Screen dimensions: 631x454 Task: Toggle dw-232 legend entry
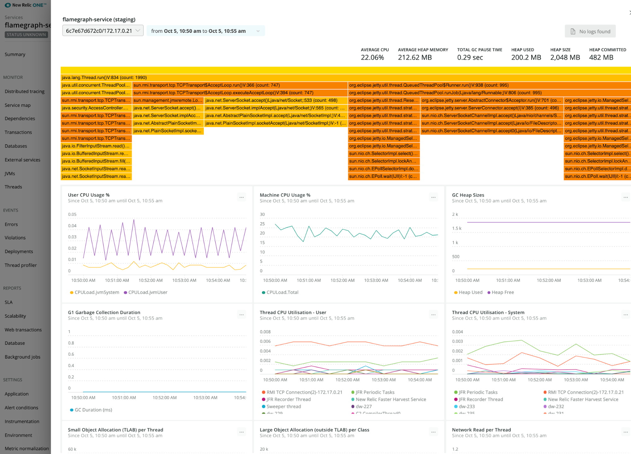pyautogui.click(x=554, y=406)
